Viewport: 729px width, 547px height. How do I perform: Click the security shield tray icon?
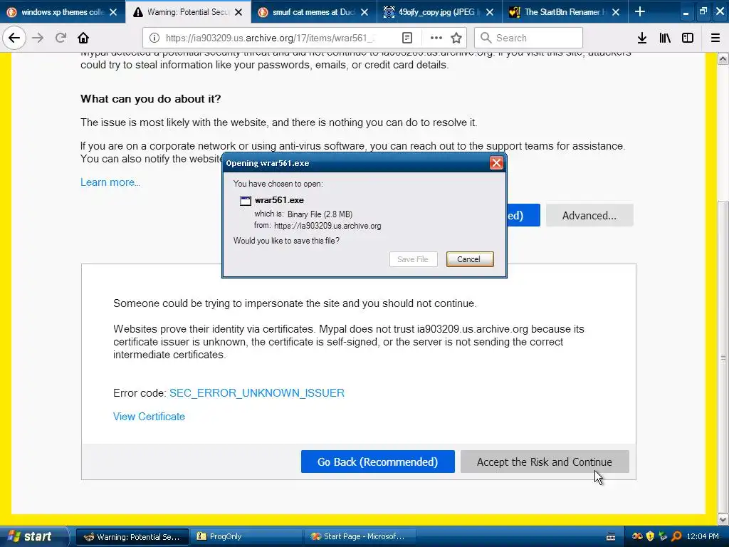pyautogui.click(x=650, y=536)
